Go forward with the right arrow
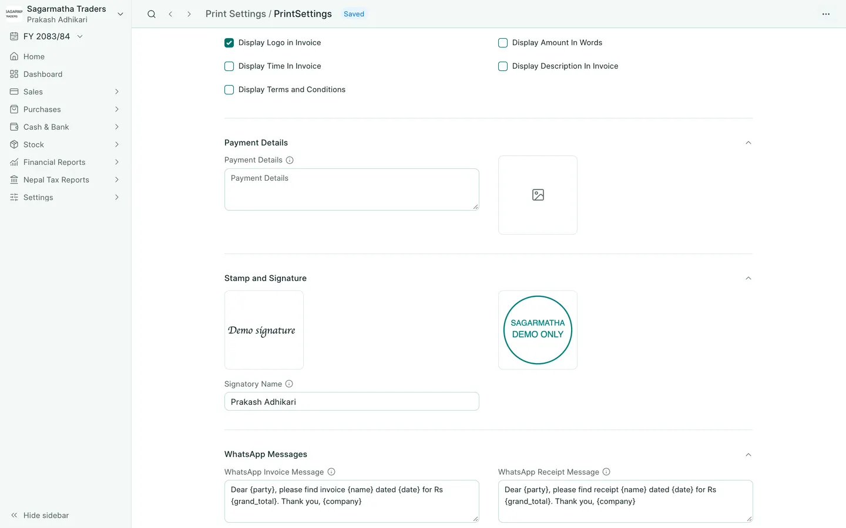The width and height of the screenshot is (846, 528). [x=189, y=14]
